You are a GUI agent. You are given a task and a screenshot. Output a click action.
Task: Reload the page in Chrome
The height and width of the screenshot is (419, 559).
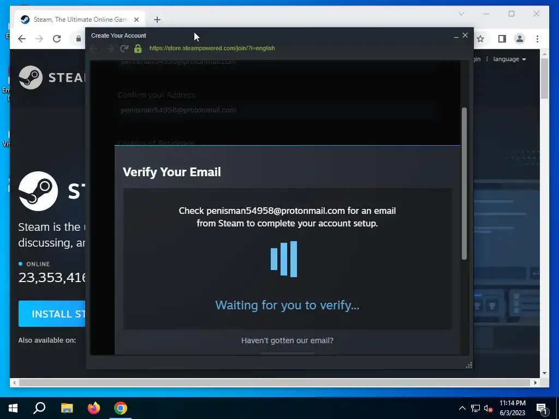(x=57, y=39)
